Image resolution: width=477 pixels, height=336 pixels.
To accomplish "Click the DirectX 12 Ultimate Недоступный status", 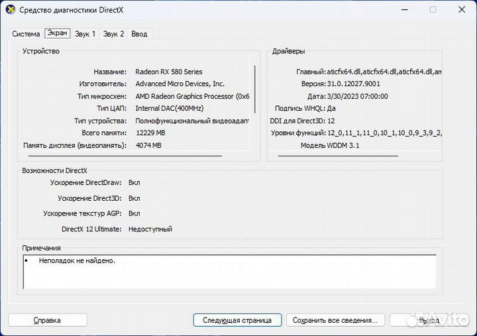I will [x=150, y=229].
